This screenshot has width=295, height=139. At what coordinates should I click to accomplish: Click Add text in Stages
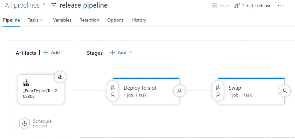pos(122,53)
